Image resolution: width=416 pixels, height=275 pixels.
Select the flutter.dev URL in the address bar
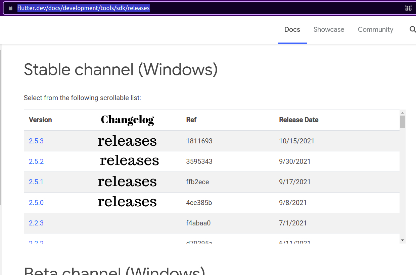(x=84, y=8)
